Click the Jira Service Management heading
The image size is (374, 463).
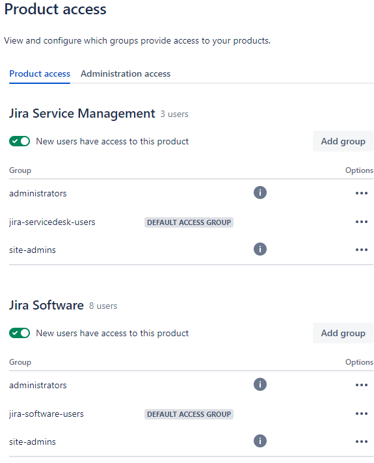82,114
